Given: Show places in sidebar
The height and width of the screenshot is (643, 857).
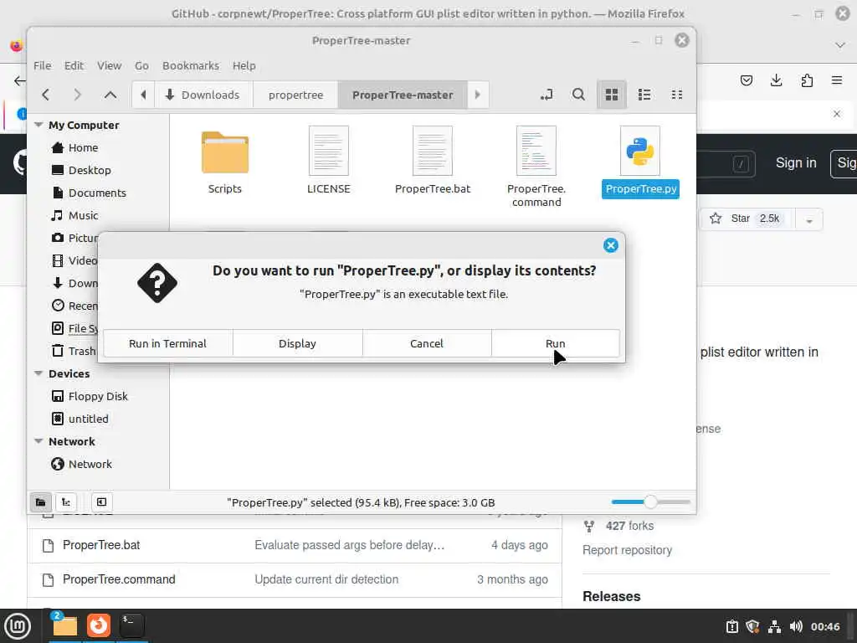Looking at the screenshot, I should 40,502.
